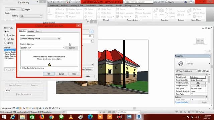
Task: Open Project Address dropdown arrow
Action: tap(63, 48)
